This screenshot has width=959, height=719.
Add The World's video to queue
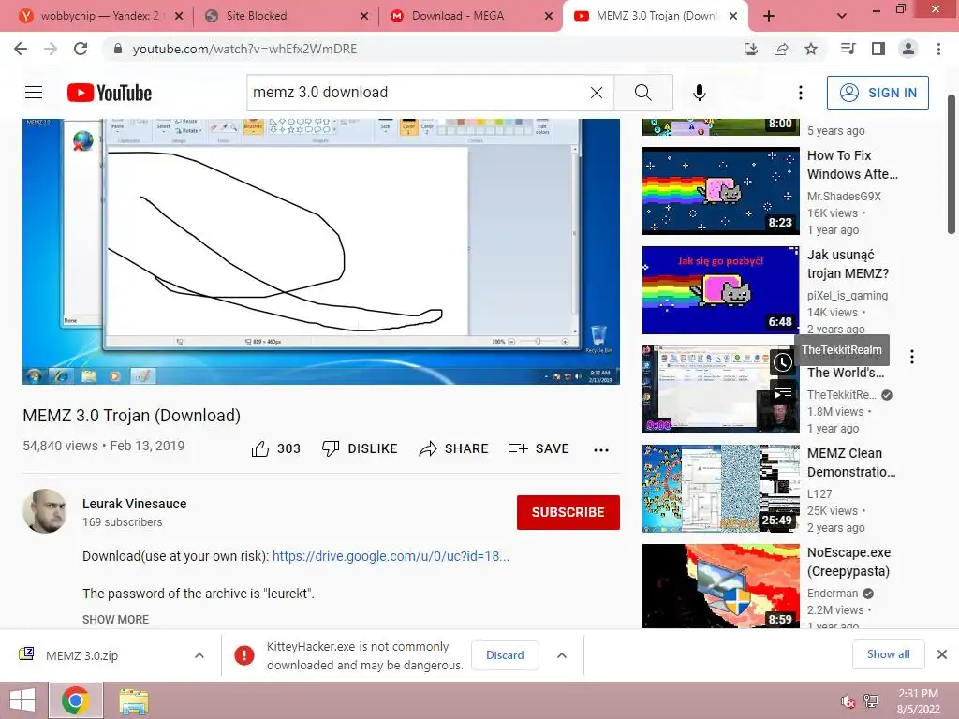pos(783,393)
